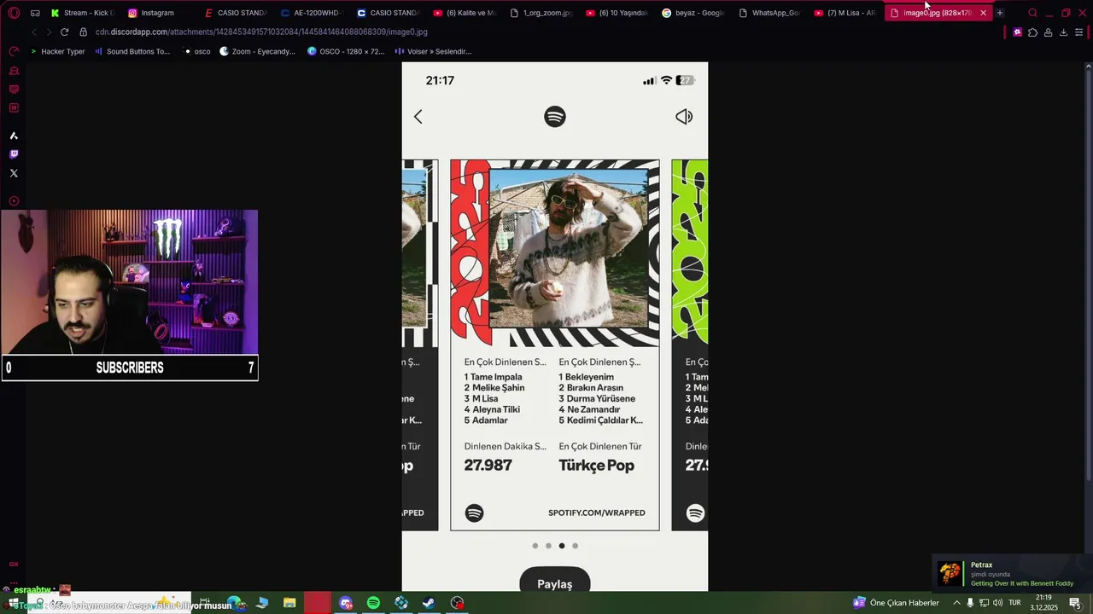1093x614 pixels.
Task: Select the first page dot under card
Action: pyautogui.click(x=535, y=546)
